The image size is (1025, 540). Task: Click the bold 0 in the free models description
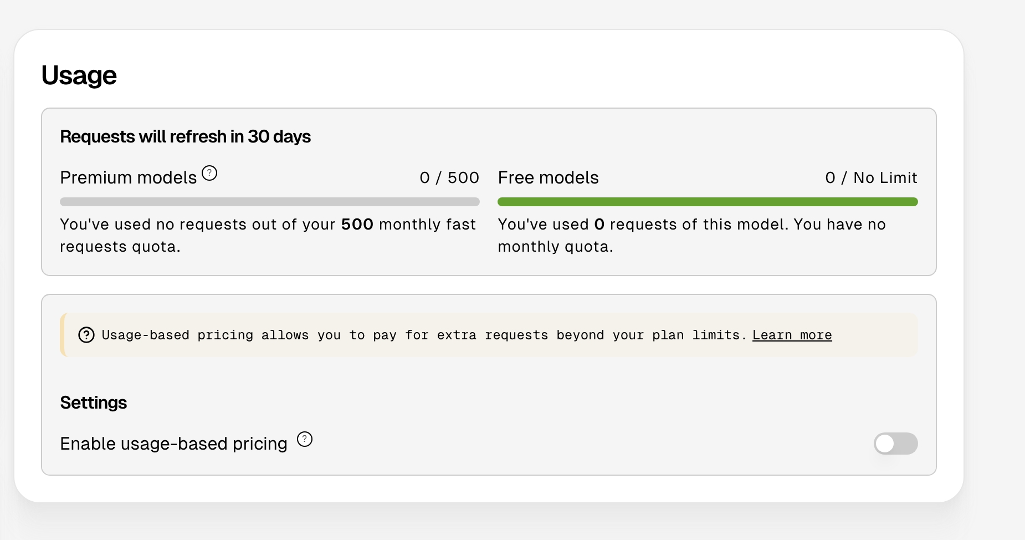599,224
